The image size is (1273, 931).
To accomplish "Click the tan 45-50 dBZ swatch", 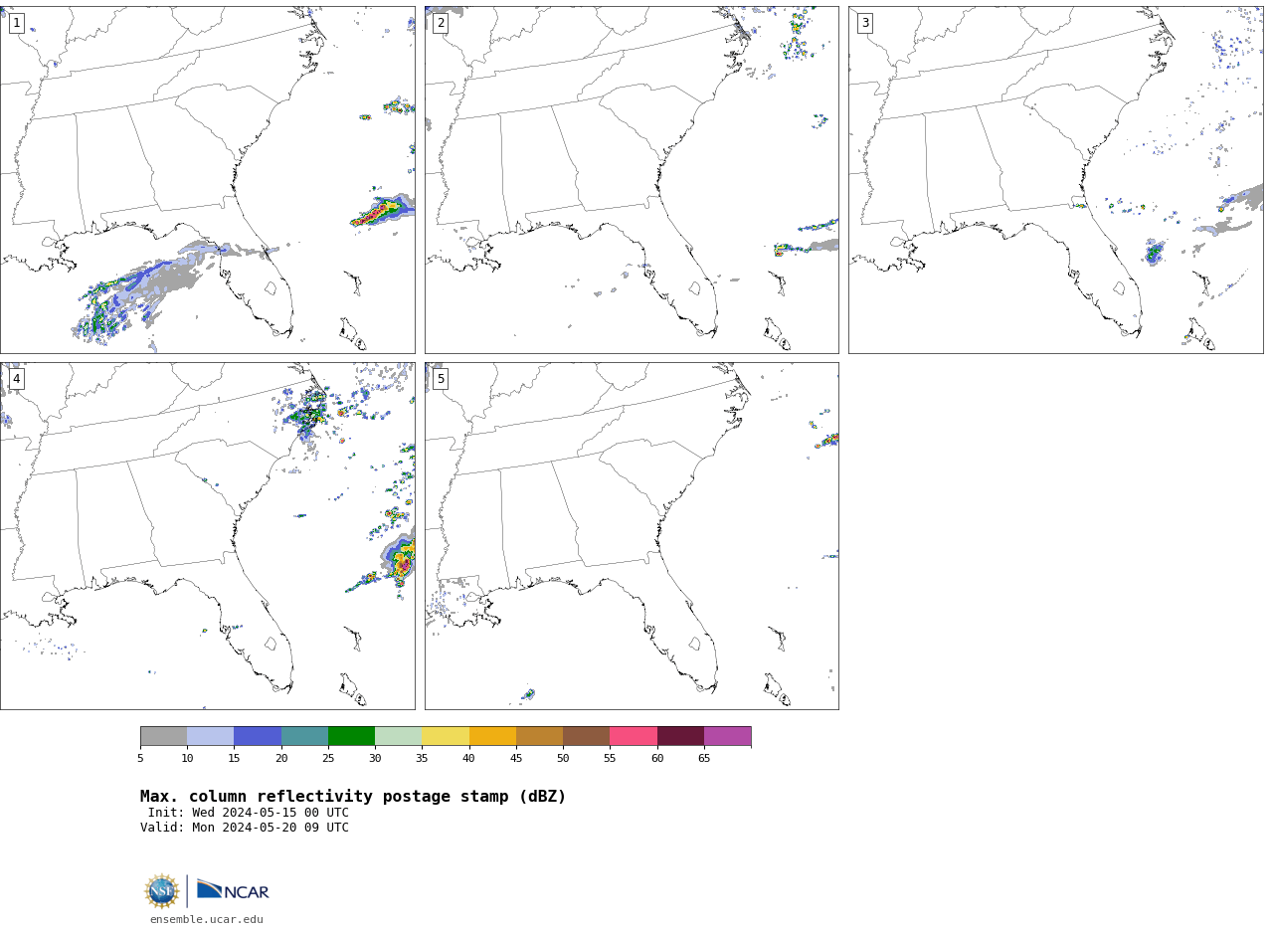I will pyautogui.click(x=539, y=736).
